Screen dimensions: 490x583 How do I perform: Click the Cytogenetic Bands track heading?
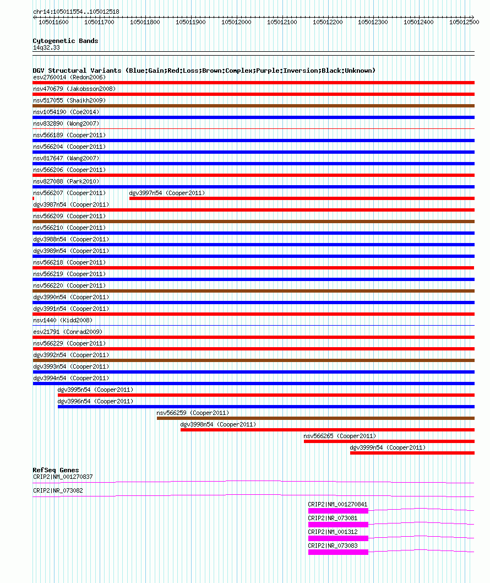(x=66, y=41)
